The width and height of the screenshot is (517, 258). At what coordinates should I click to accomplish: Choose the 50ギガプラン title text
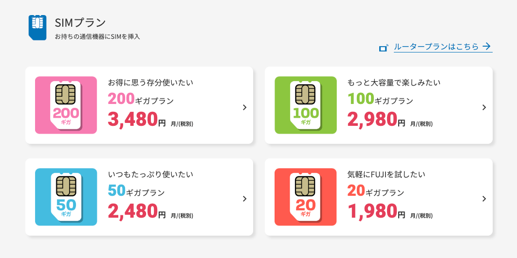pos(136,190)
